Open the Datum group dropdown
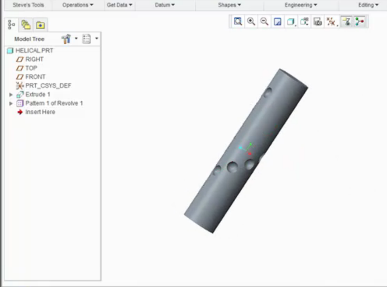The height and width of the screenshot is (287, 387). click(165, 5)
